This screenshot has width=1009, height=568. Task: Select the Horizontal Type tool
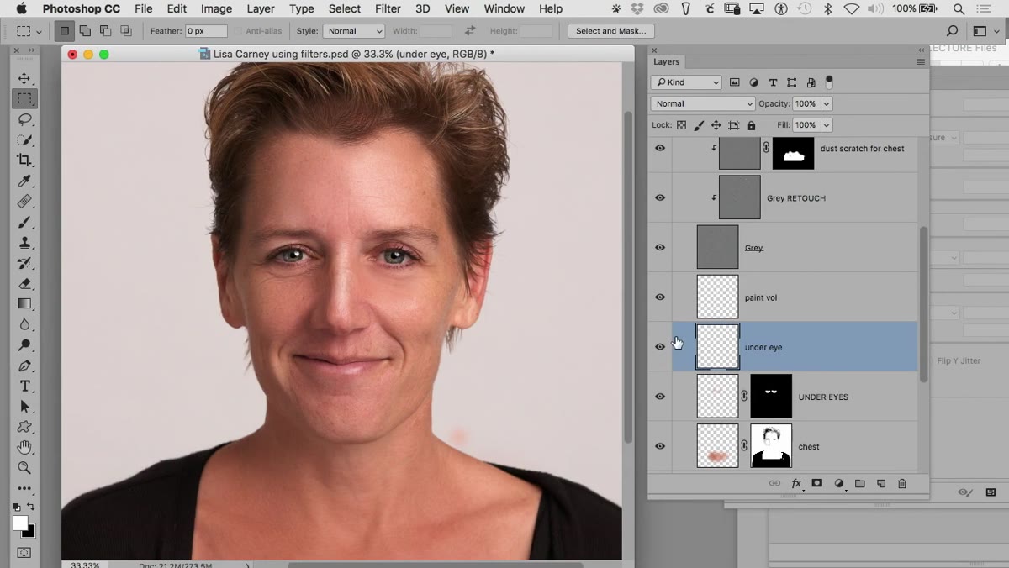(24, 387)
